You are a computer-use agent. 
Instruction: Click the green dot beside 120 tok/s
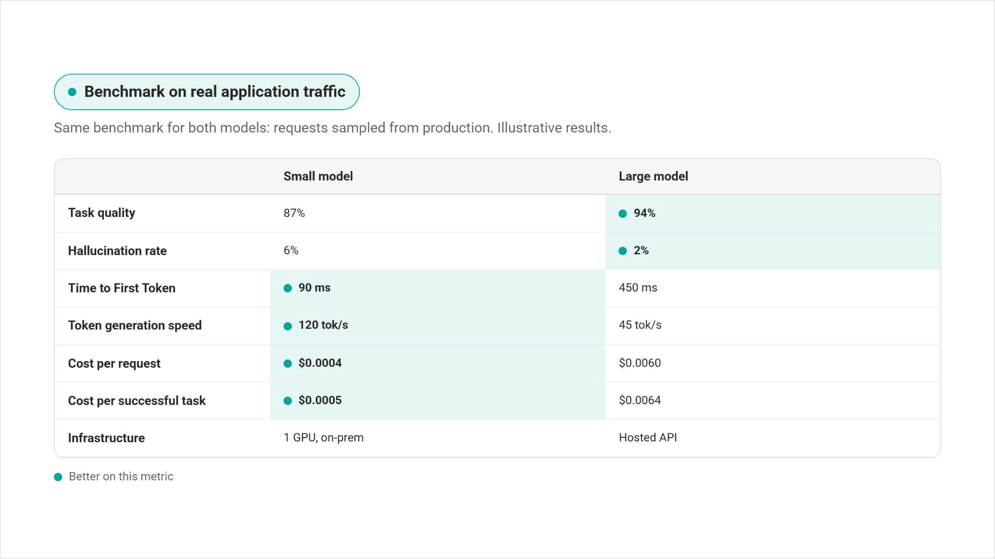[x=288, y=326]
